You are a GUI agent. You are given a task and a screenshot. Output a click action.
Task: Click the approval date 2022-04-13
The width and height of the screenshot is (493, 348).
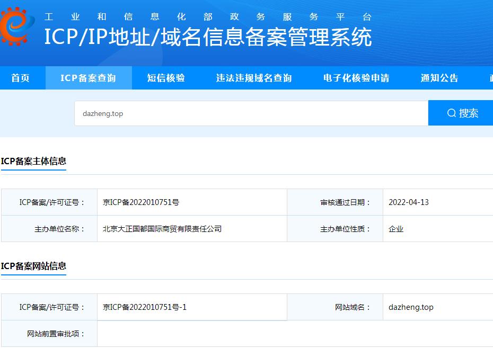click(409, 202)
